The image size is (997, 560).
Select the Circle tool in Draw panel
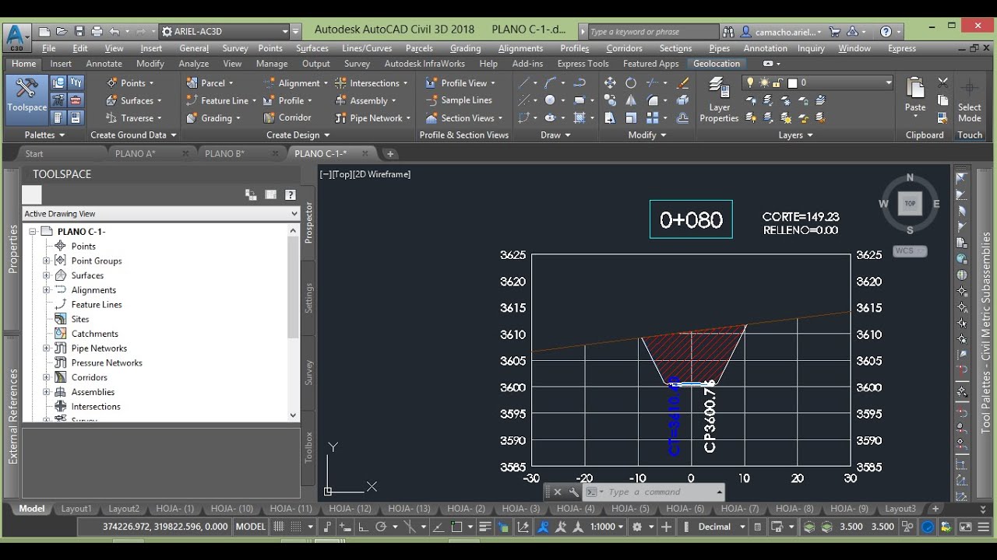point(551,100)
